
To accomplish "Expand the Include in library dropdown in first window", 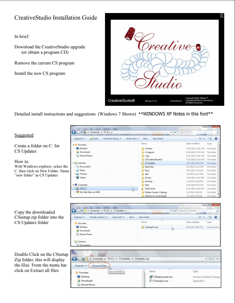I will click(x=112, y=138).
